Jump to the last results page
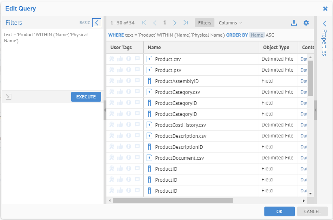Viewport: 333px width, 220px height. 186,23
